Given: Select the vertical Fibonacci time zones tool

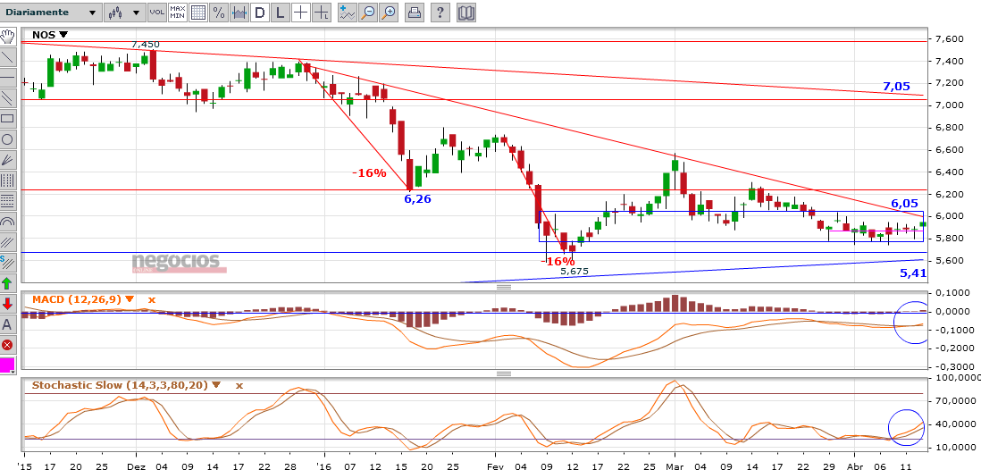Looking at the screenshot, I should coord(7,180).
